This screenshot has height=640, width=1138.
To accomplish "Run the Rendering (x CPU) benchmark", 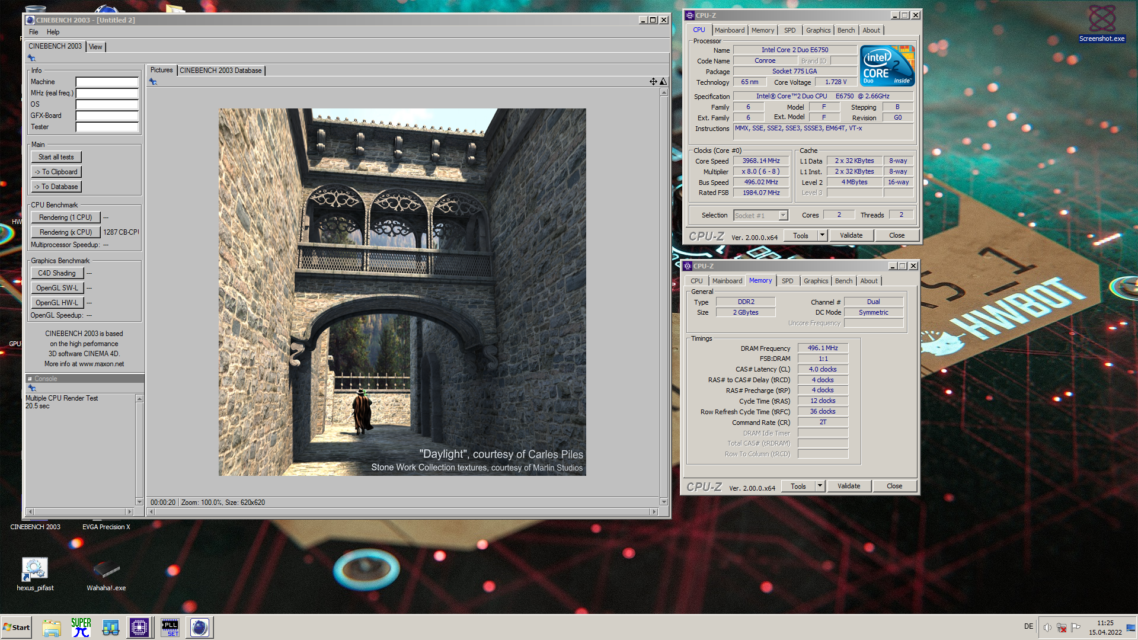I will [x=66, y=232].
